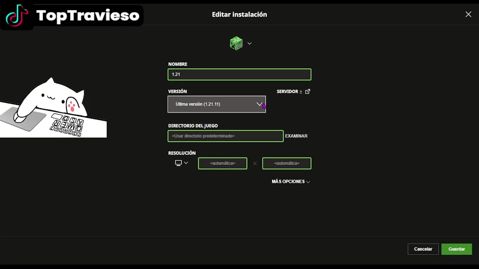Click the green Guardar button
Viewport: 479px width, 269px height.
tap(457, 249)
